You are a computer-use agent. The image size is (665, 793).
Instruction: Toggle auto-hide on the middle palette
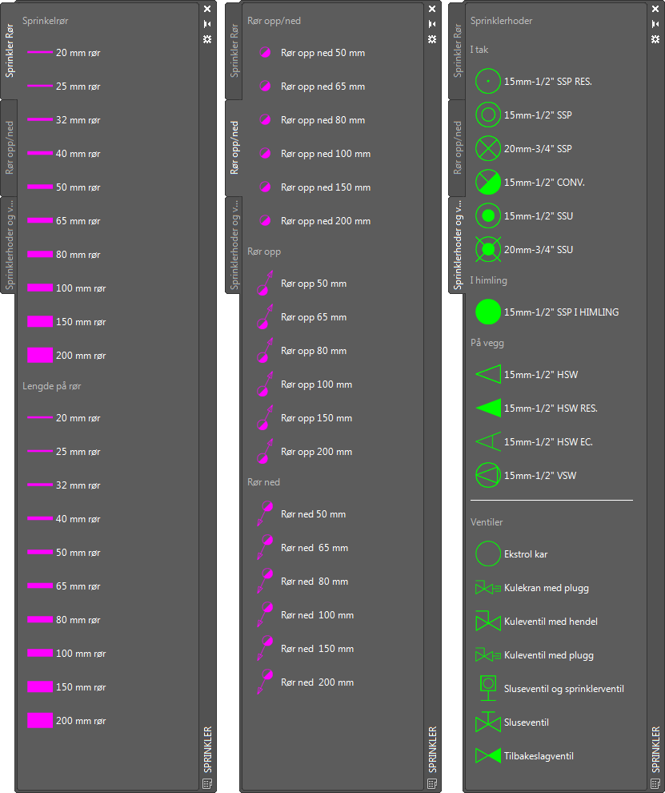pos(432,24)
